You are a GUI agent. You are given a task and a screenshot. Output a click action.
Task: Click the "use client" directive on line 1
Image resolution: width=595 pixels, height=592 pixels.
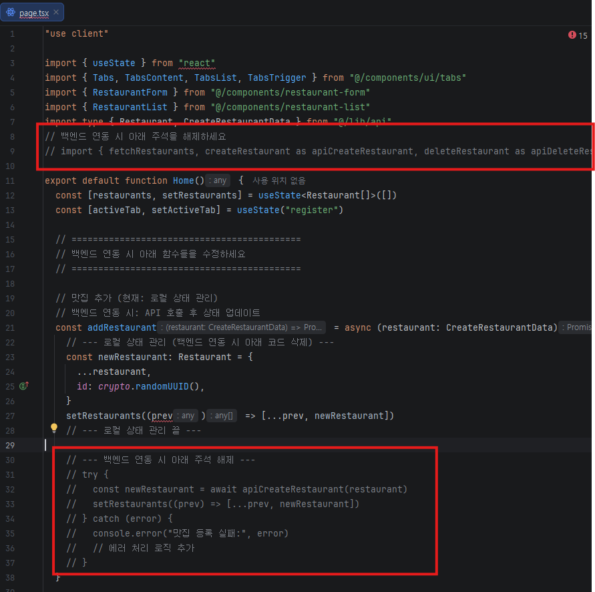tap(77, 33)
